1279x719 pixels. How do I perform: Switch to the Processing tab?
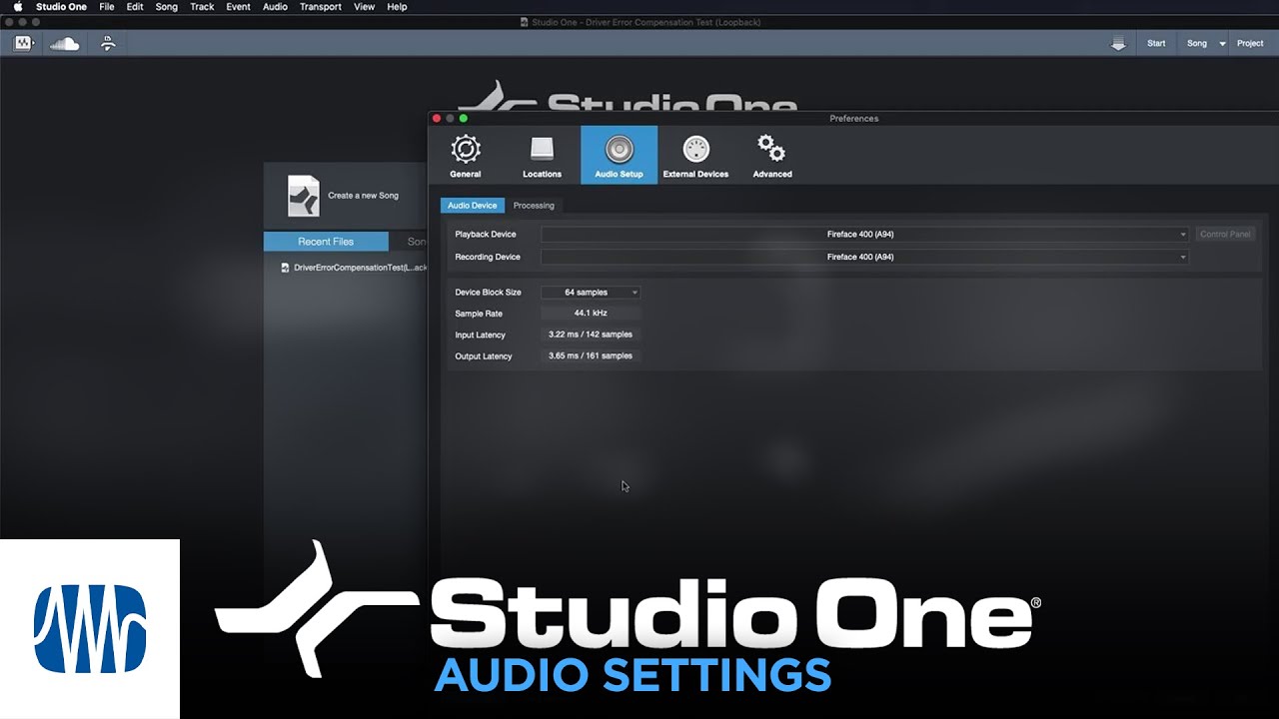pos(534,205)
